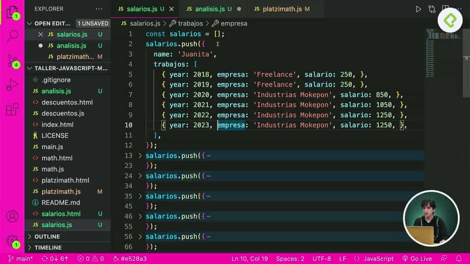The width and height of the screenshot is (470, 264).
Task: Start the server with Go Live
Action: coord(417,258)
